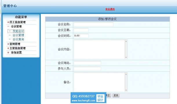
Task: Expand the 员工信息管理 plus icon
Action: tap(8, 22)
